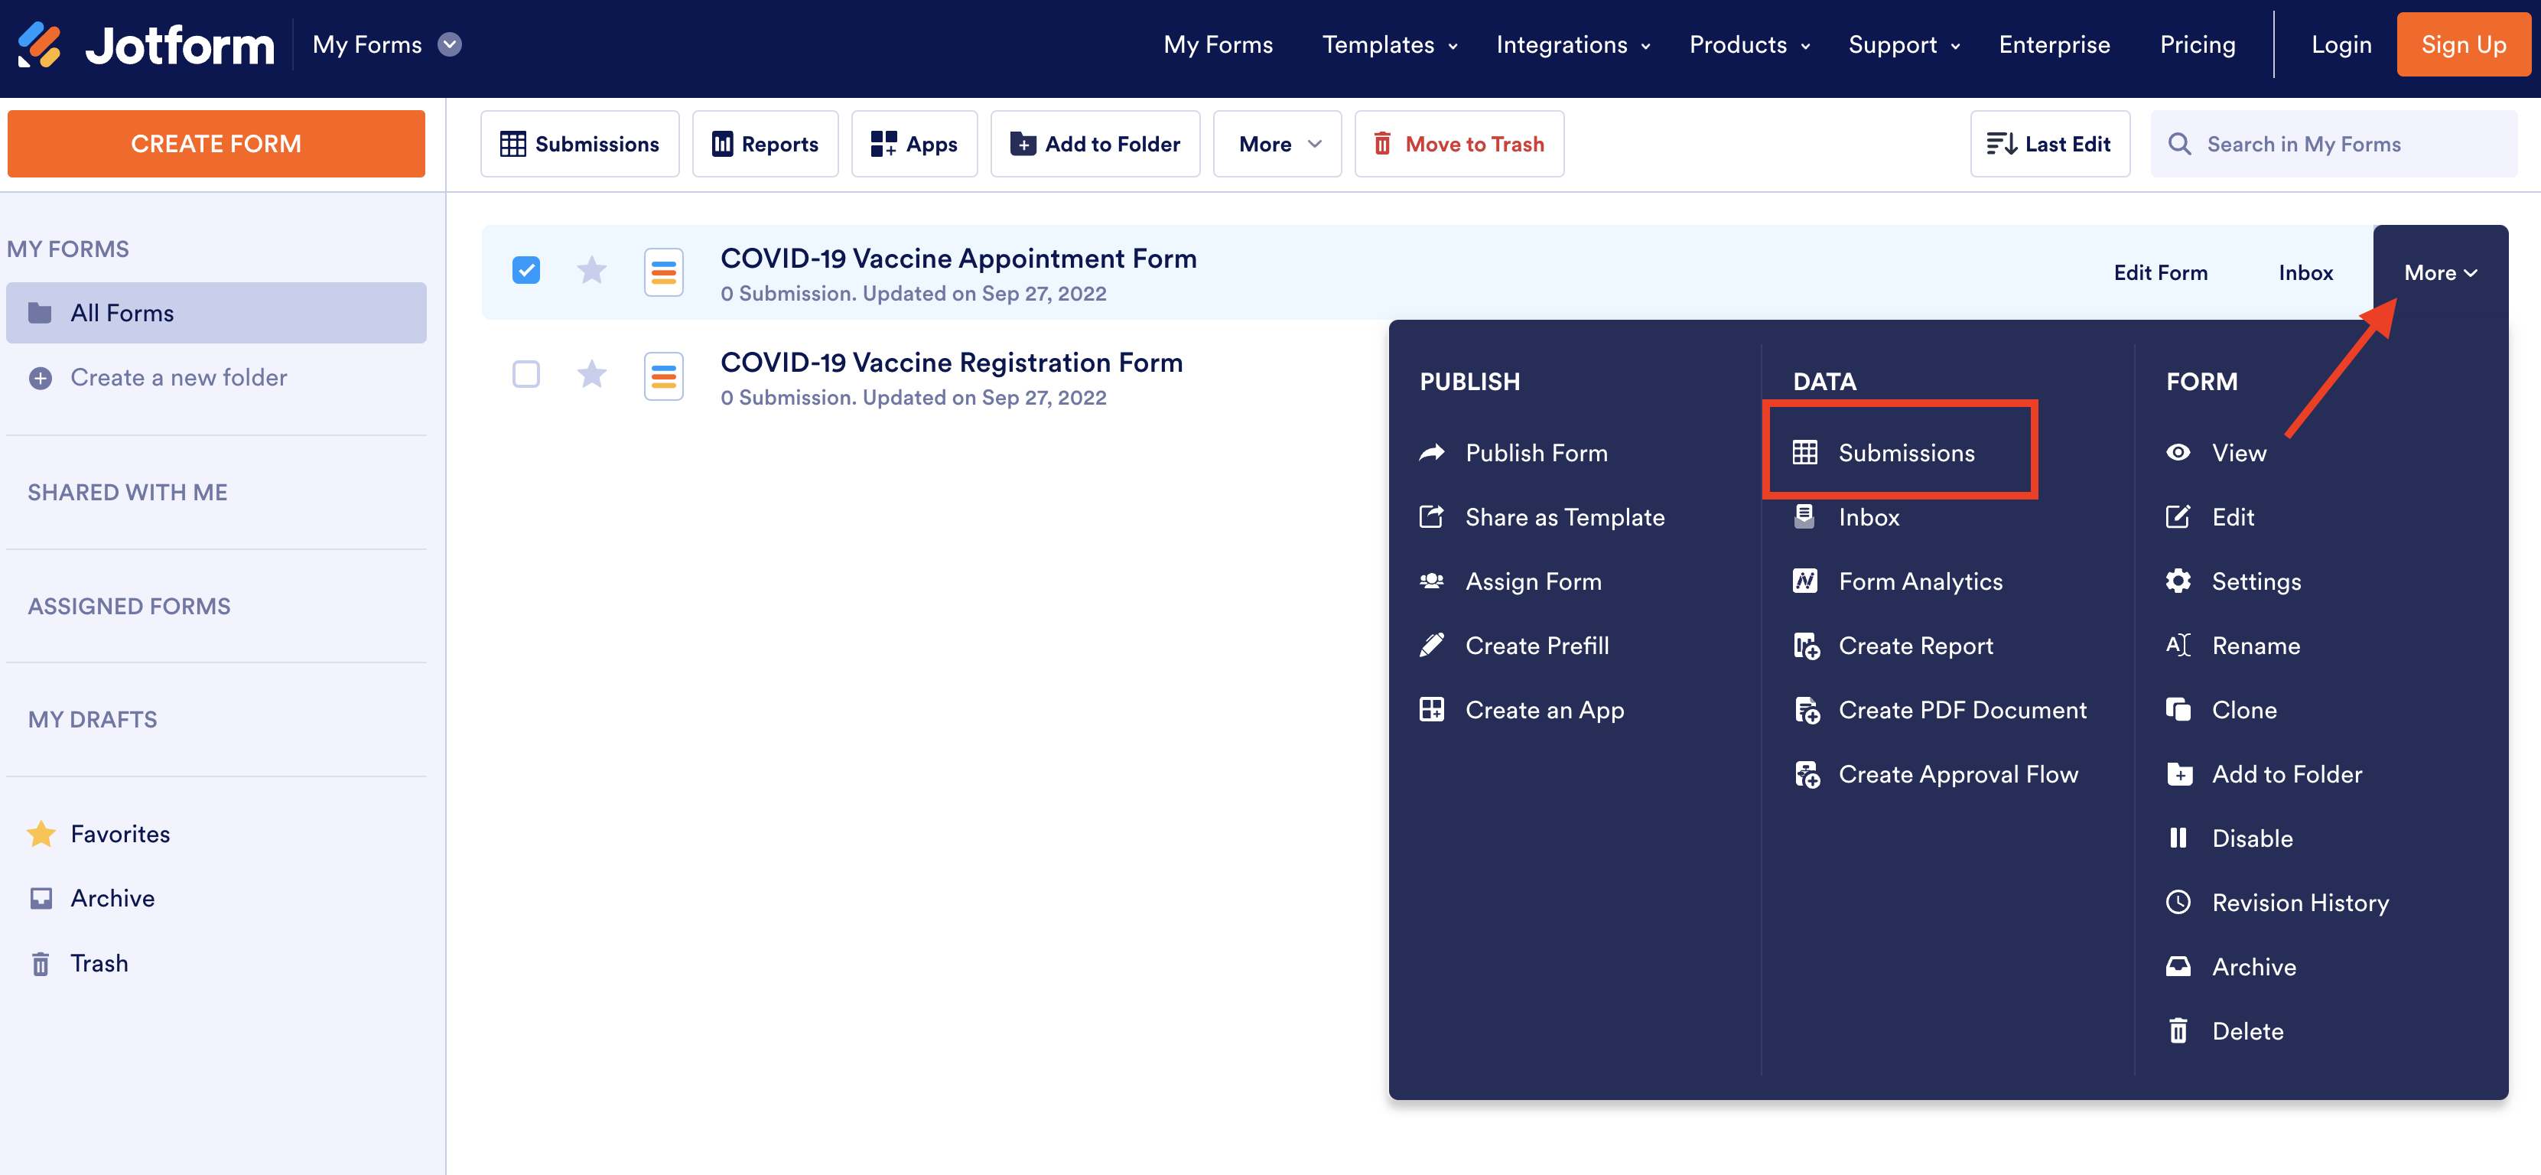This screenshot has width=2541, height=1175.
Task: Disable the form via pause option
Action: pyautogui.click(x=2251, y=838)
